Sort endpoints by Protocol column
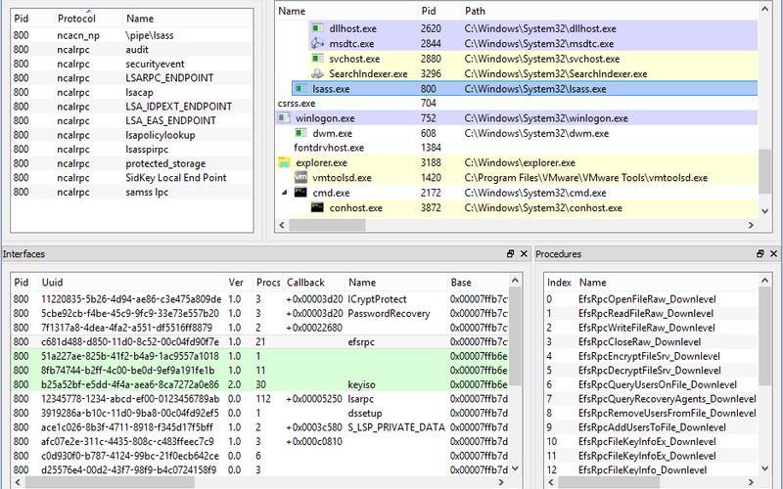The height and width of the screenshot is (489, 783). [87, 19]
